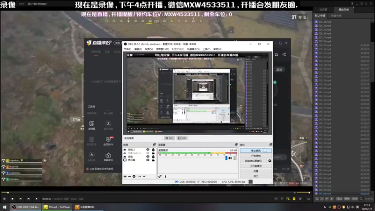Viewport: 375px width, 211px height.
Task: Skip to previous file in PotPlayer
Action: pos(20,198)
